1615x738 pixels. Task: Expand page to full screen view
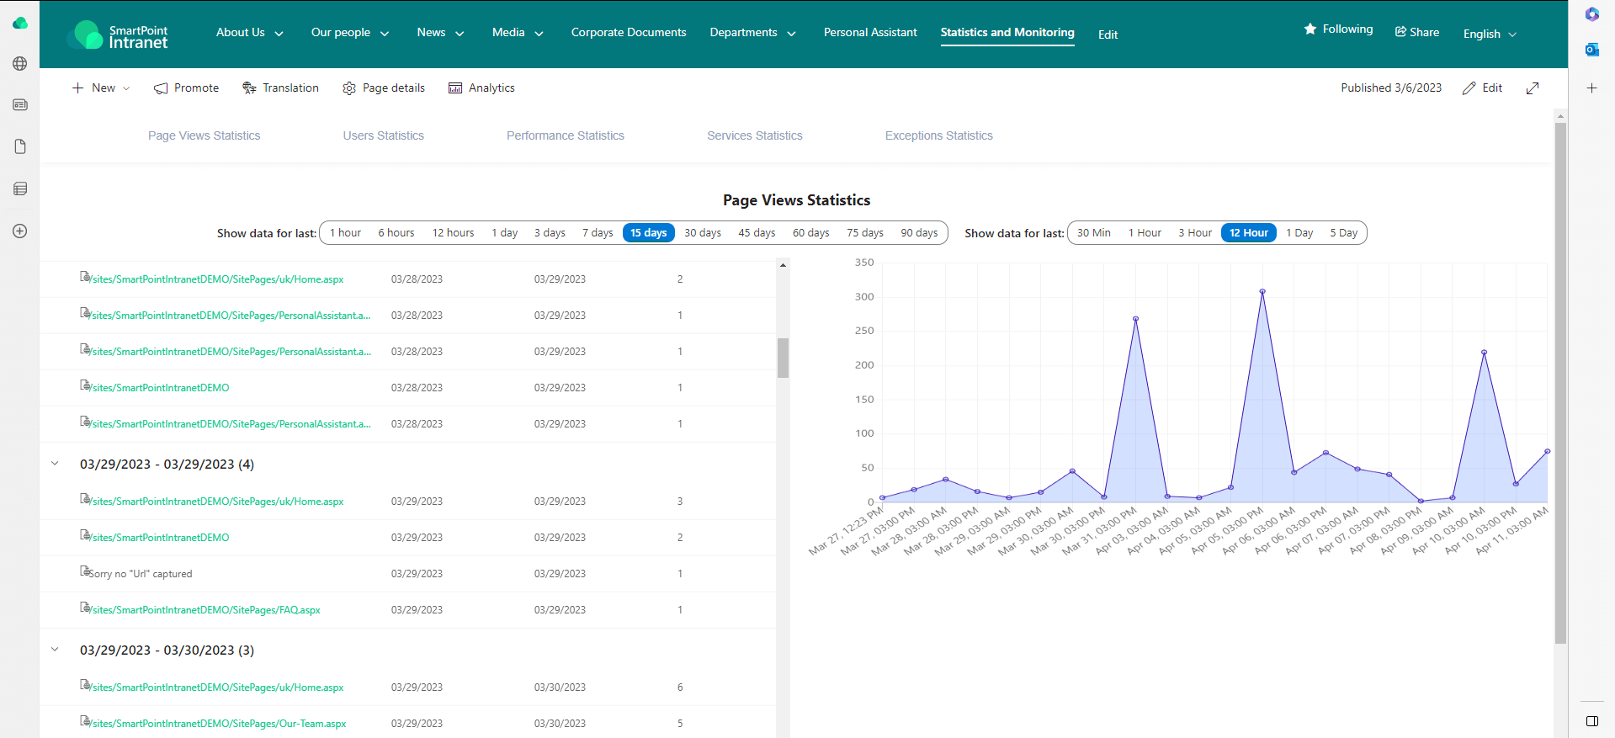tap(1533, 88)
